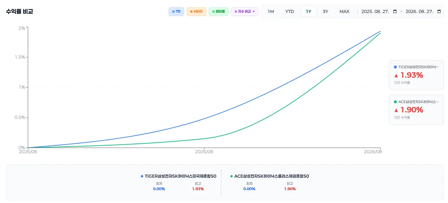Select the YTD period tab

pos(289,12)
